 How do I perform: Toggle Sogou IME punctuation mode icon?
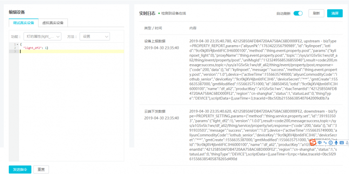pyautogui.click(x=325, y=143)
